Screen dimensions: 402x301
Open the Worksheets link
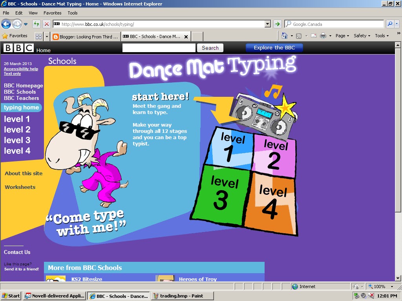click(x=20, y=187)
